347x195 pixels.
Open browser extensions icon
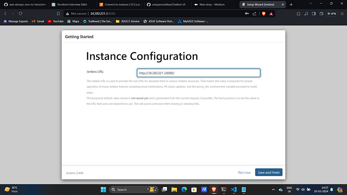click(298, 14)
